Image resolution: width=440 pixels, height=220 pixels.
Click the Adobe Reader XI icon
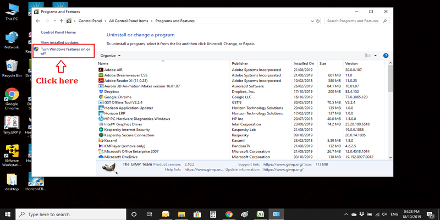pyautogui.click(x=101, y=80)
